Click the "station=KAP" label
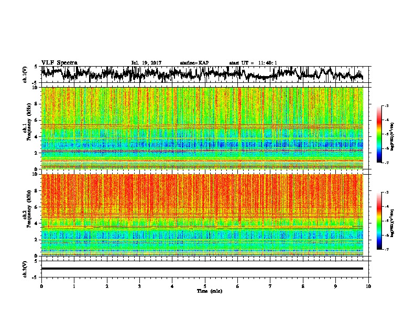The image size is (415, 321). (194, 63)
